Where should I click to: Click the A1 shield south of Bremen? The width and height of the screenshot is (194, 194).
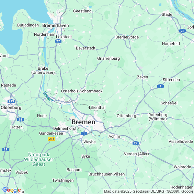point(84,134)
